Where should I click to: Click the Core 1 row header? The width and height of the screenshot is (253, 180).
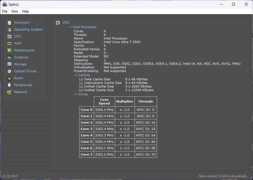point(87,116)
